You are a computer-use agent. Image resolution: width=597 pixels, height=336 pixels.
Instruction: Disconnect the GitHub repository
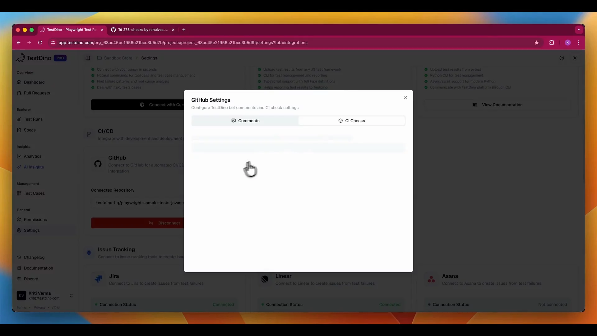click(165, 223)
